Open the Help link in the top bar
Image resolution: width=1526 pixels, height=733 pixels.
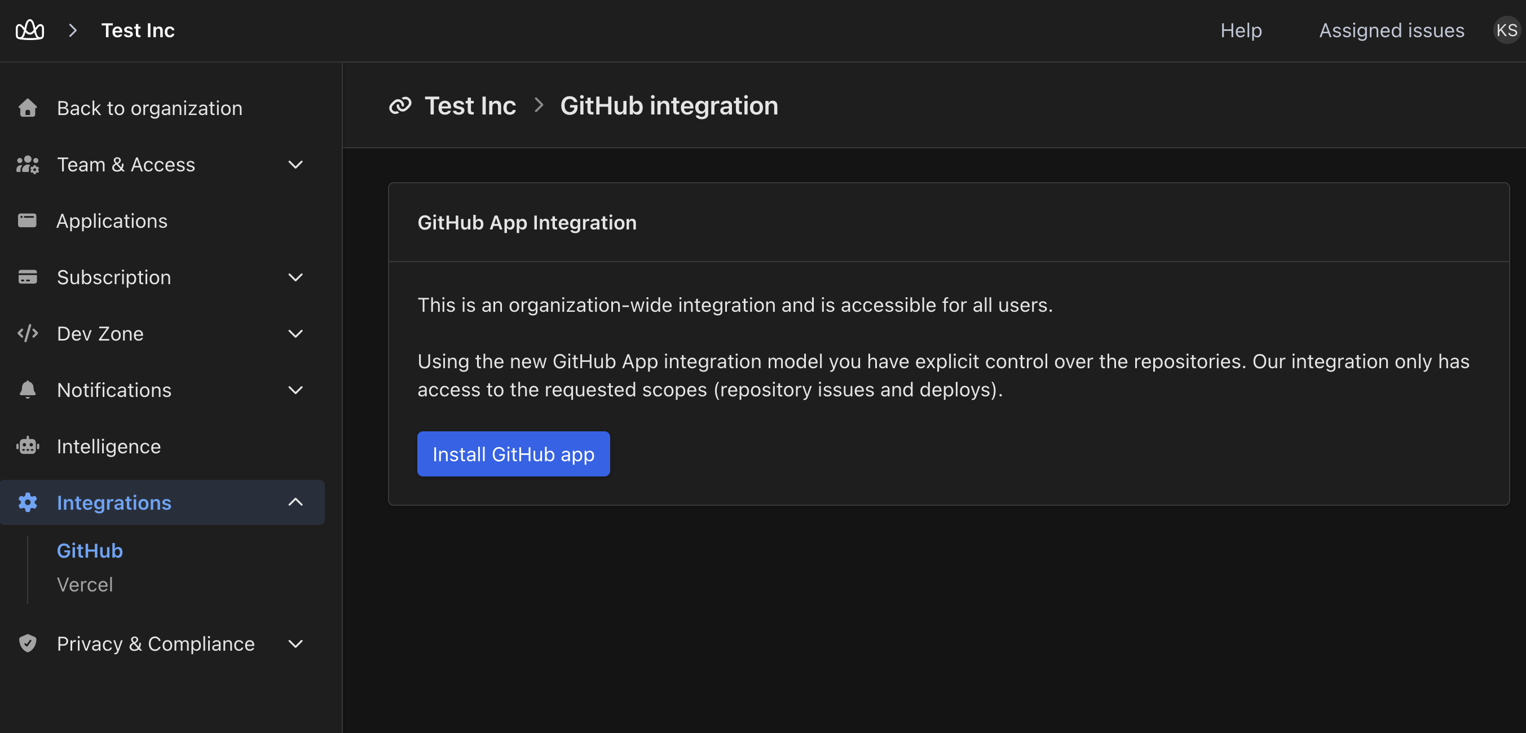(1241, 30)
